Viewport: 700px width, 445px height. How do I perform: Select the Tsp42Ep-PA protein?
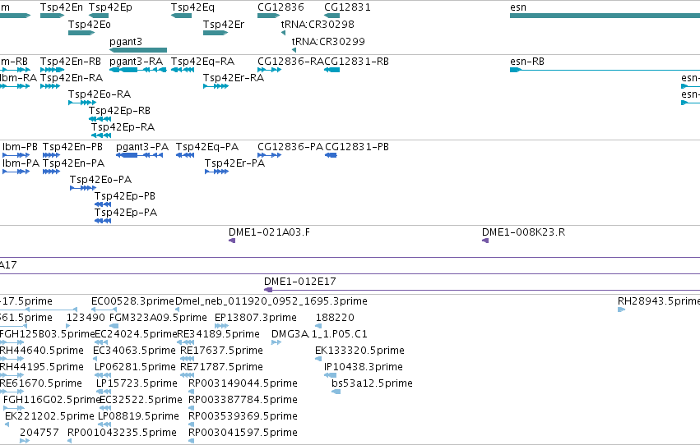pos(103,221)
